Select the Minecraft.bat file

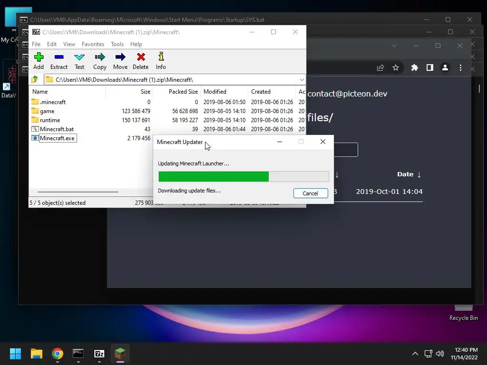(x=57, y=129)
